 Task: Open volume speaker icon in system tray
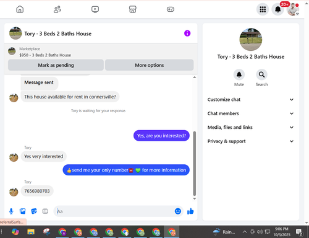[260, 232]
